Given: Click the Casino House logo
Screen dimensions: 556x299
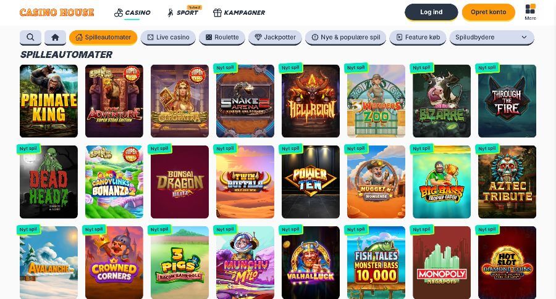Looking at the screenshot, I should click(x=57, y=12).
